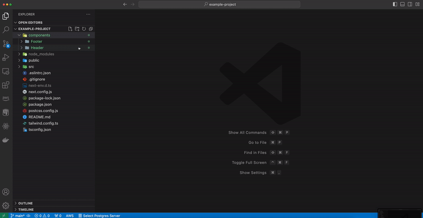The image size is (423, 218).
Task: Click the Show All Commands hint
Action: coord(247,132)
